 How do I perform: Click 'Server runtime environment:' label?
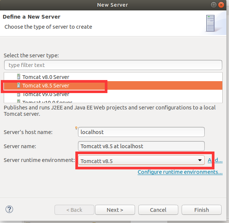39,160
